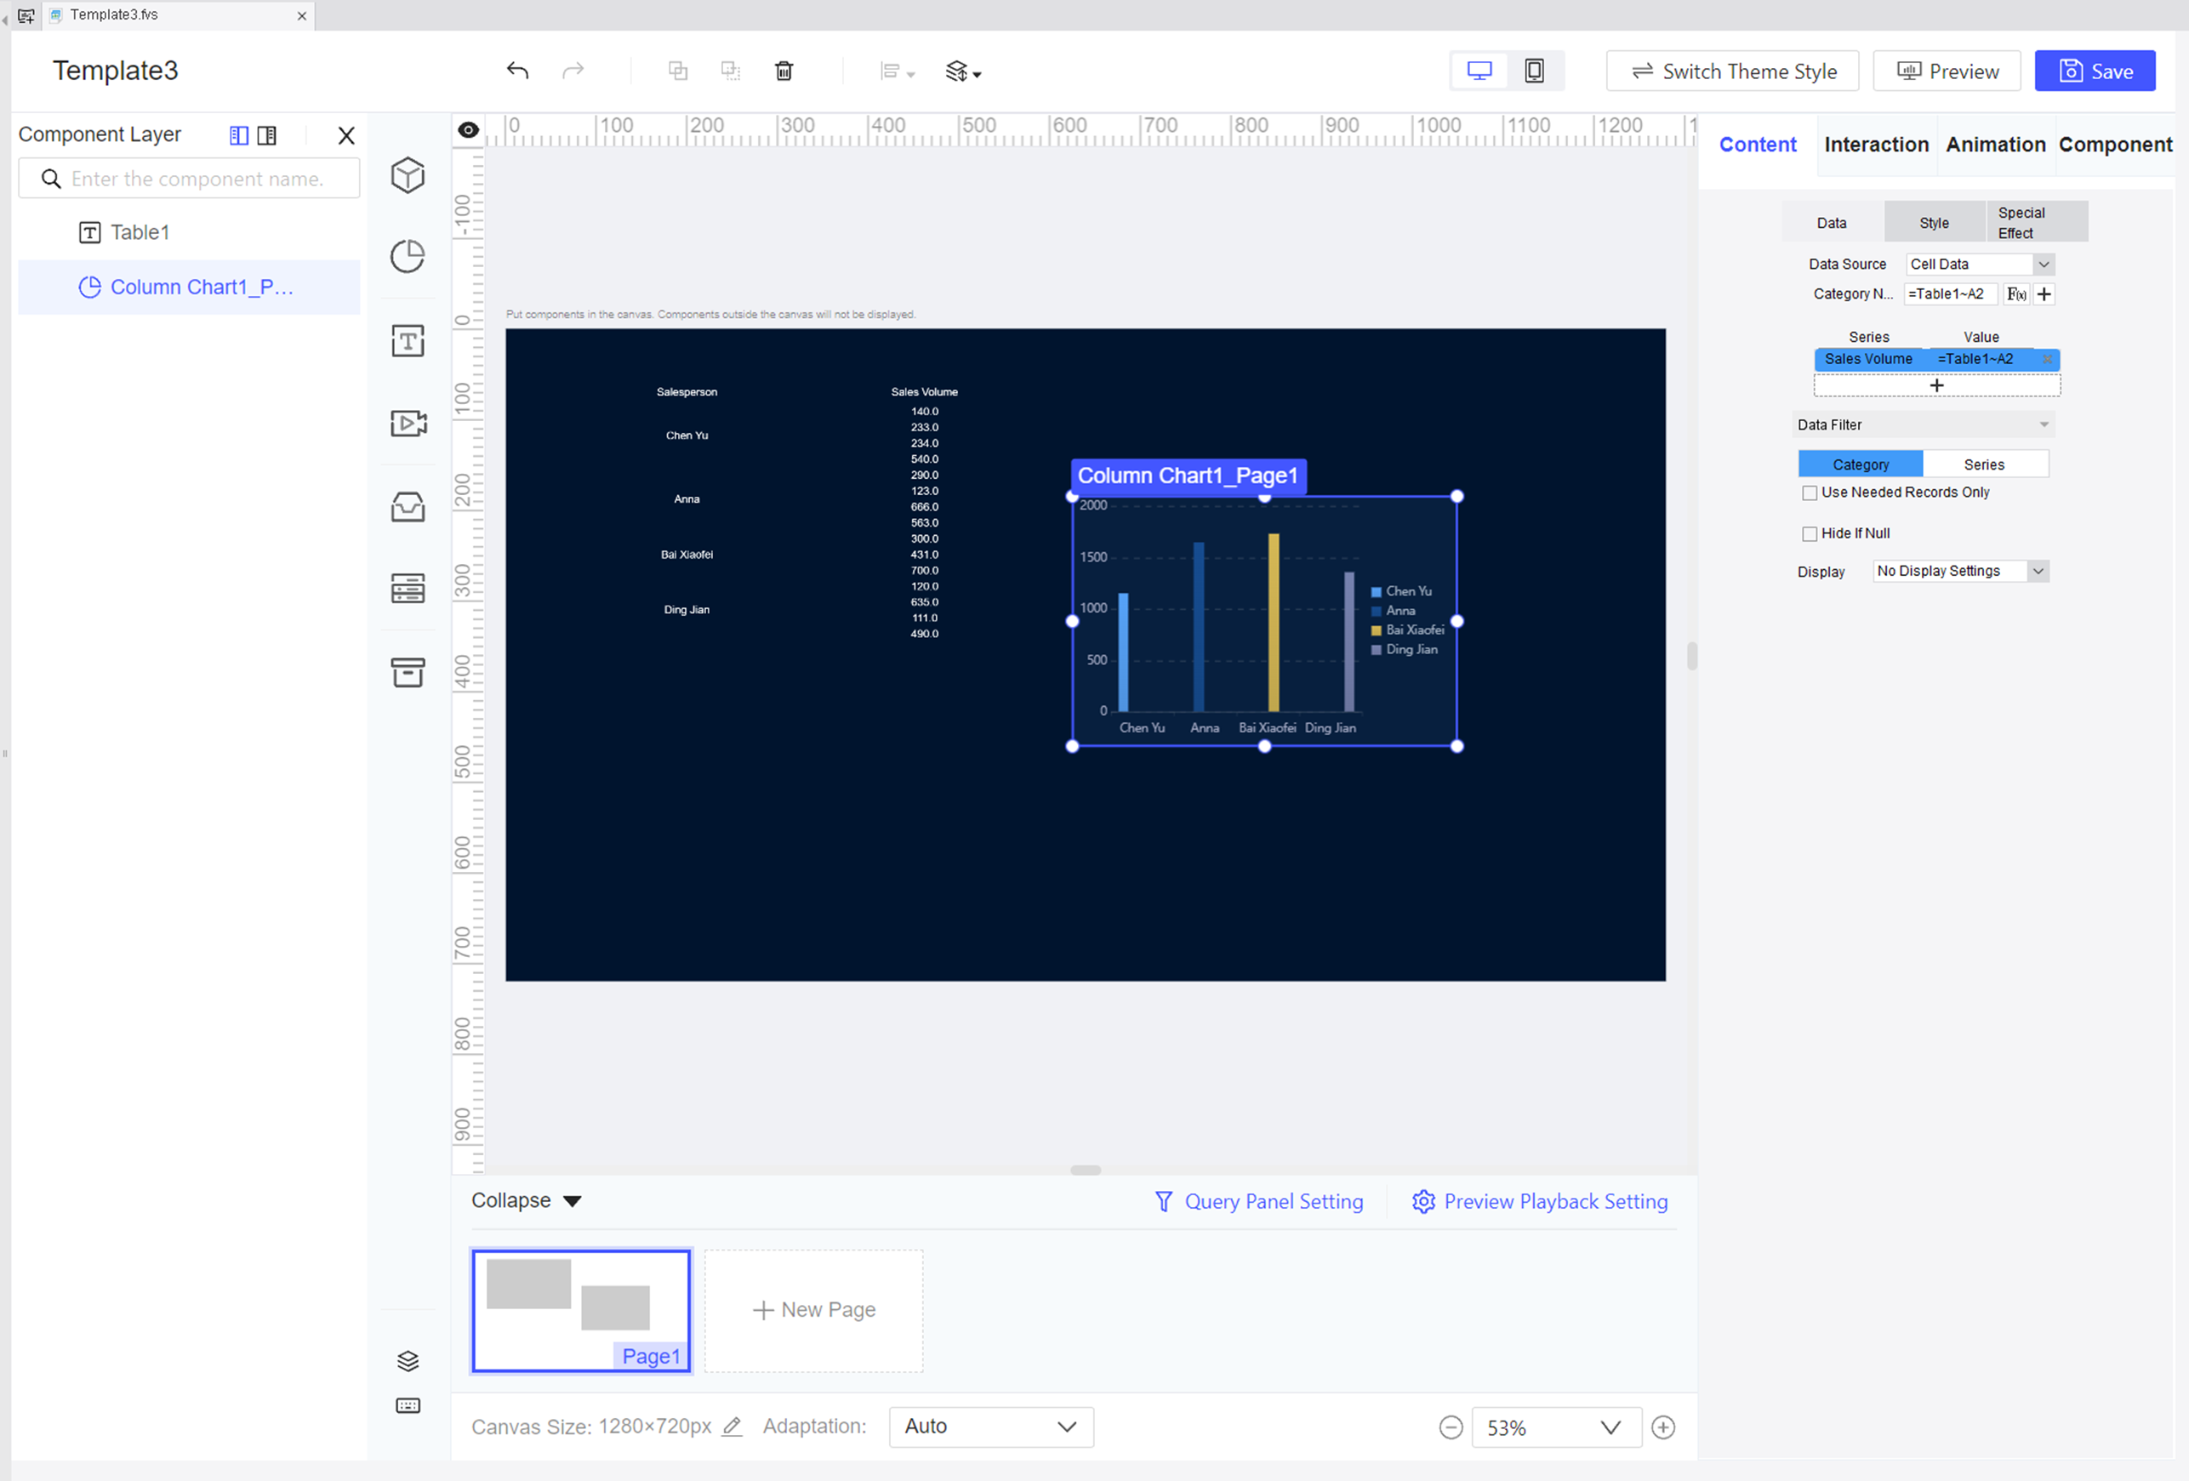Click the delete icon in the top toolbar
The image size is (2189, 1481).
(784, 71)
